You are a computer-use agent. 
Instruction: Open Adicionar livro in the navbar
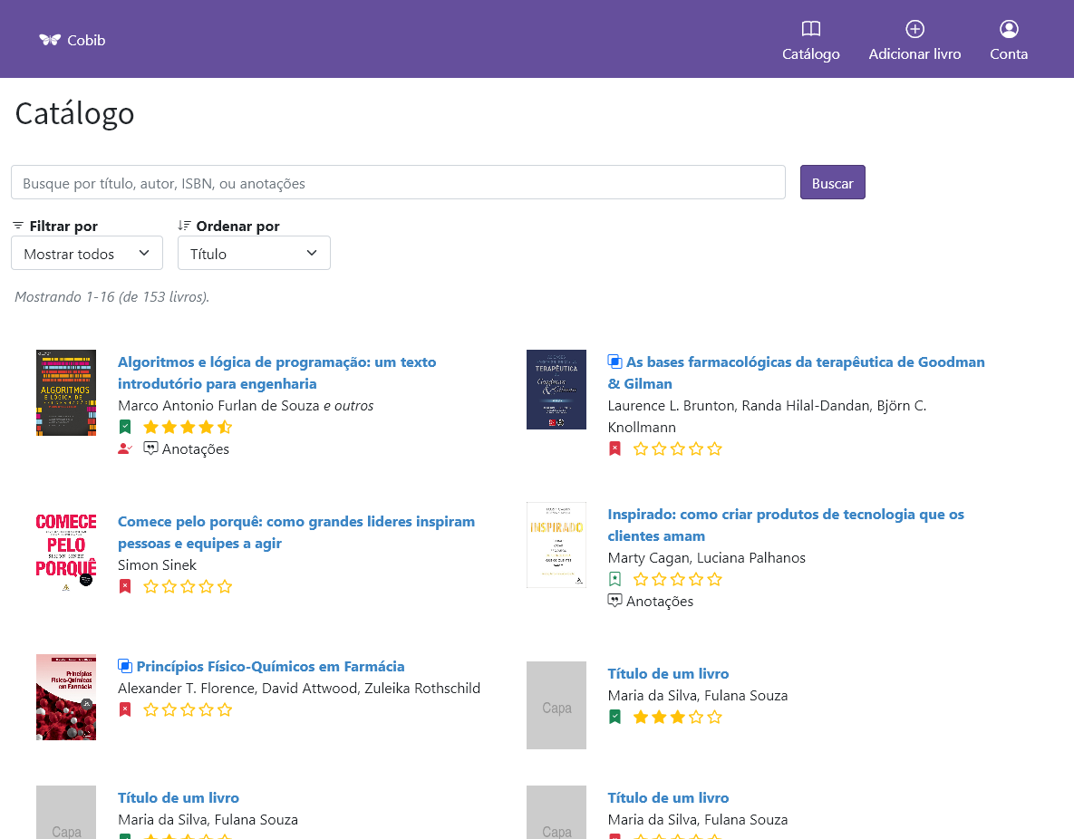coord(914,41)
